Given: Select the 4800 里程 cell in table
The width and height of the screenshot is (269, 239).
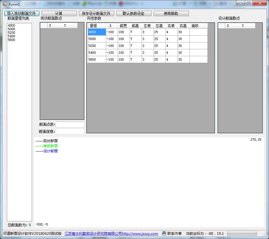Looking at the screenshot, I should click(x=97, y=32).
